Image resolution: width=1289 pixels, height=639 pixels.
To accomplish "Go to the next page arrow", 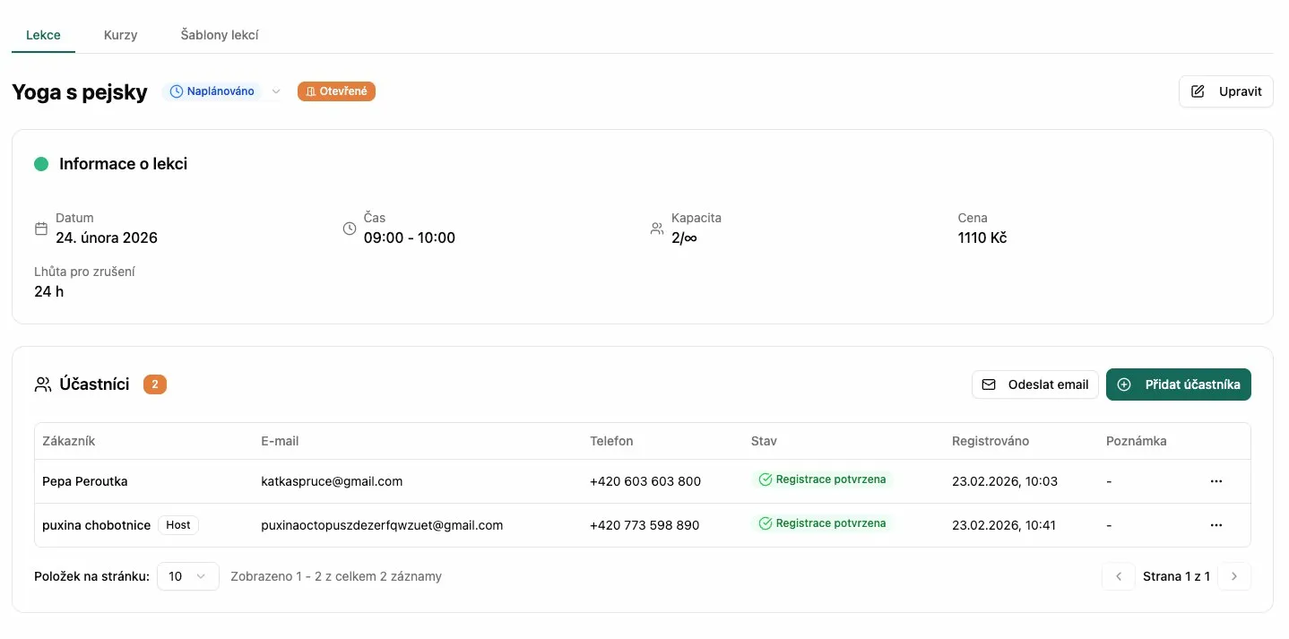I will click(1234, 576).
